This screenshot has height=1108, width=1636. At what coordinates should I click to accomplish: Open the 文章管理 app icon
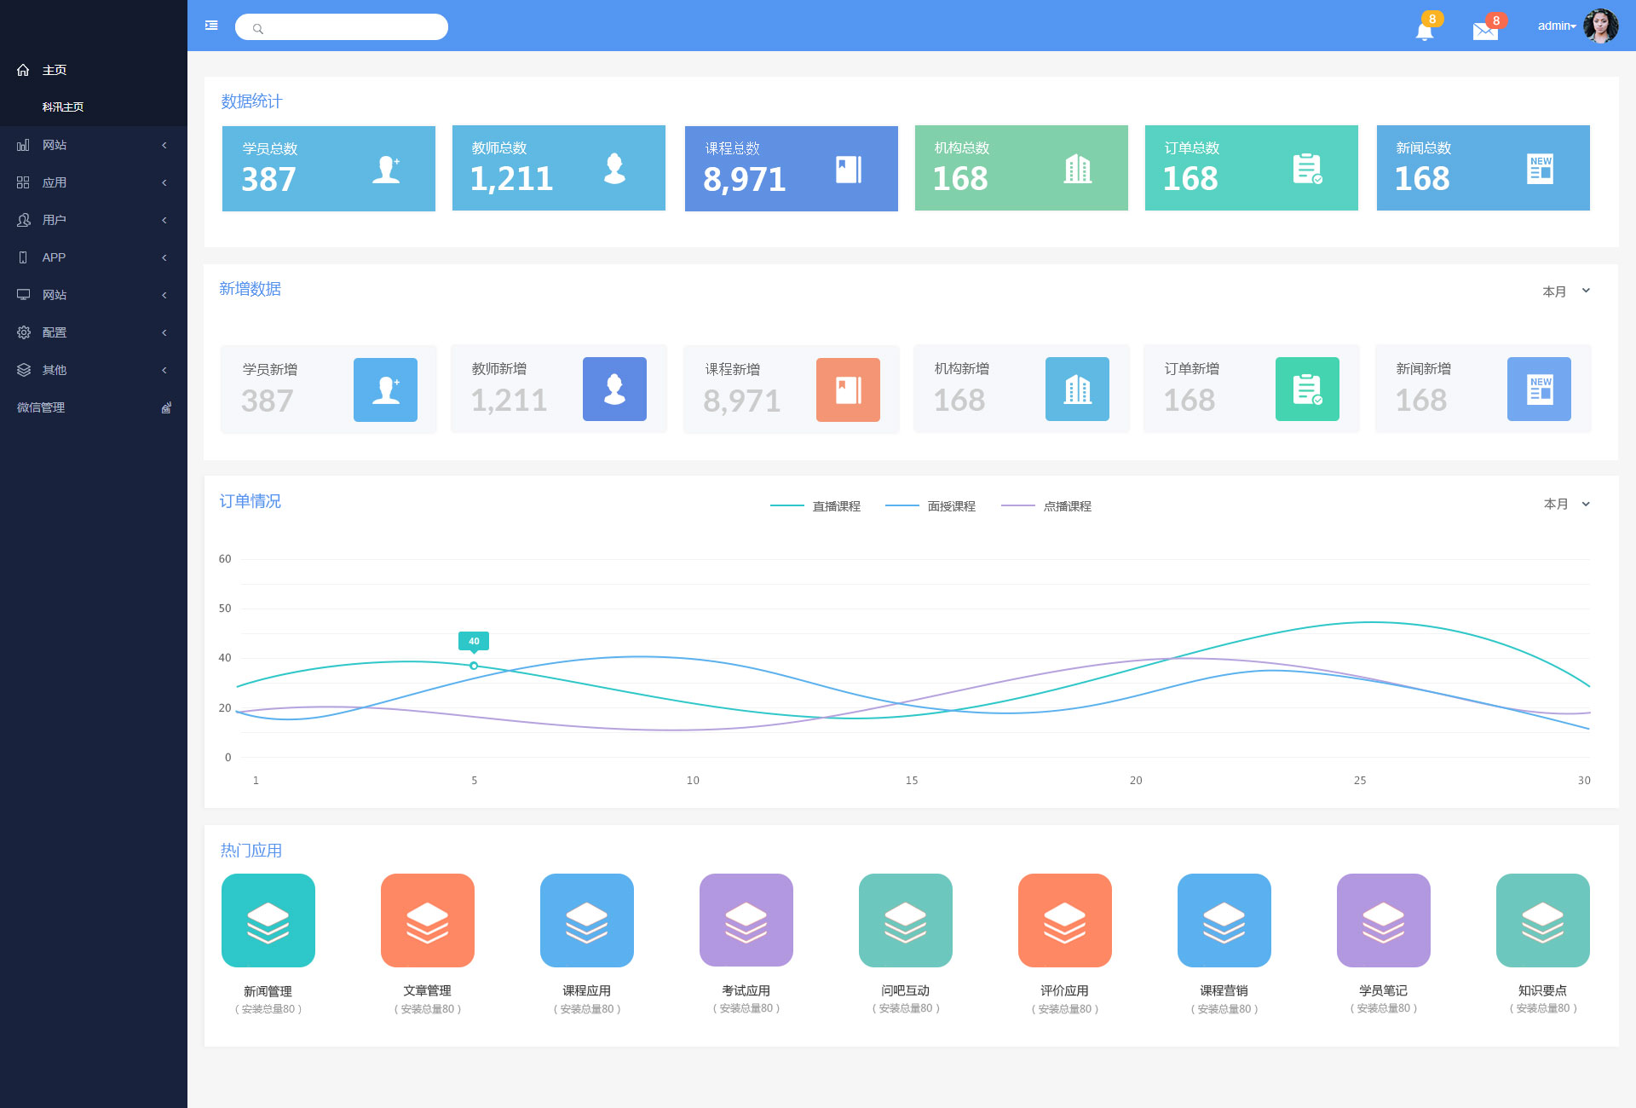point(428,920)
